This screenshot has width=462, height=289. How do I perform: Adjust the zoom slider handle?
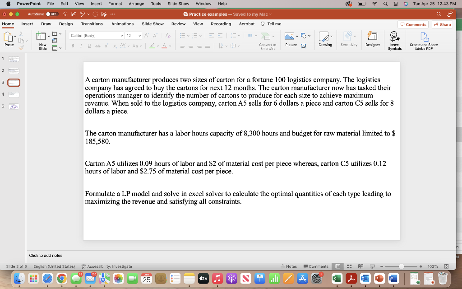click(401, 266)
